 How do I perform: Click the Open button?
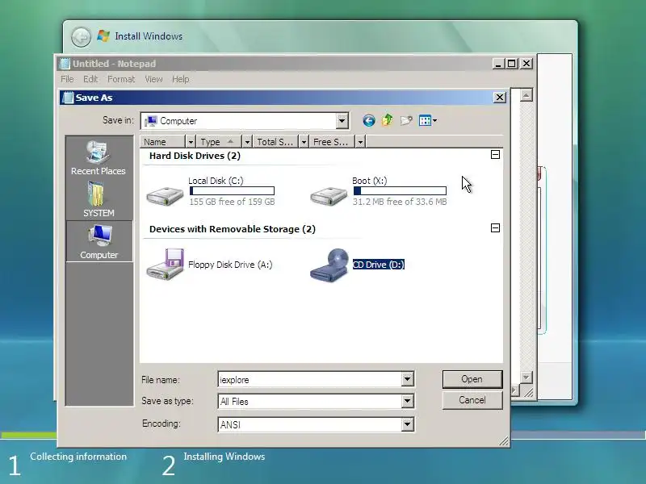(x=472, y=379)
